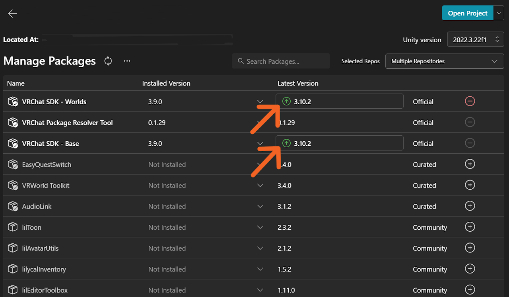The image size is (509, 297).
Task: Open the Unity version selector
Action: tap(476, 40)
